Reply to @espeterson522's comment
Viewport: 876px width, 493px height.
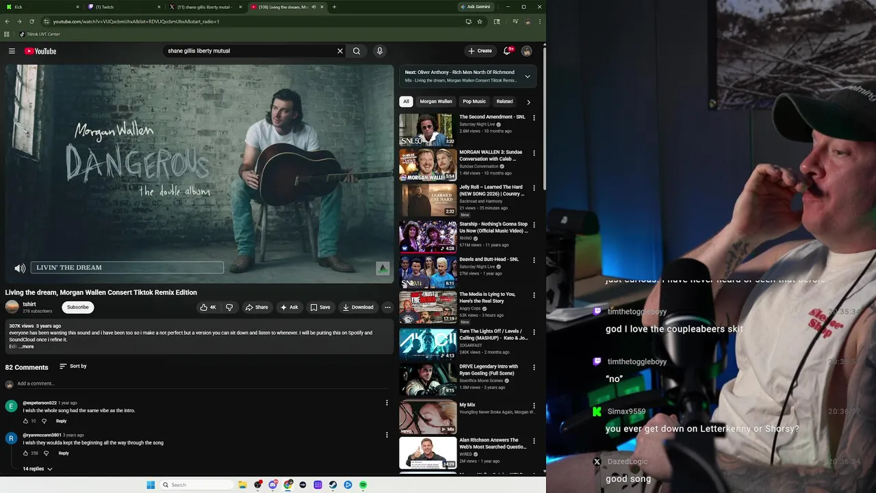point(62,421)
